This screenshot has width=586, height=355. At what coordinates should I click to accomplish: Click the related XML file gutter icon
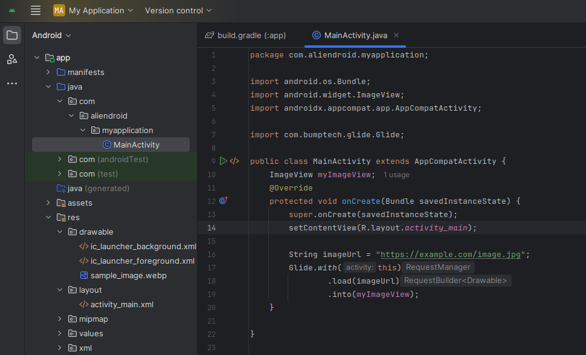(x=234, y=161)
